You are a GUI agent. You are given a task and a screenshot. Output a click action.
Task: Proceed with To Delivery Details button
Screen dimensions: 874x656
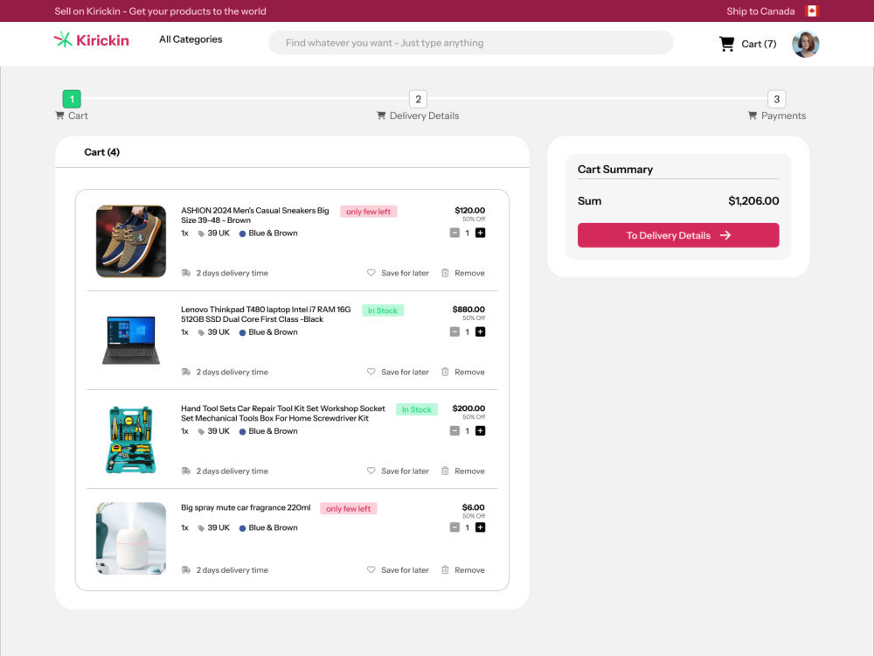678,235
